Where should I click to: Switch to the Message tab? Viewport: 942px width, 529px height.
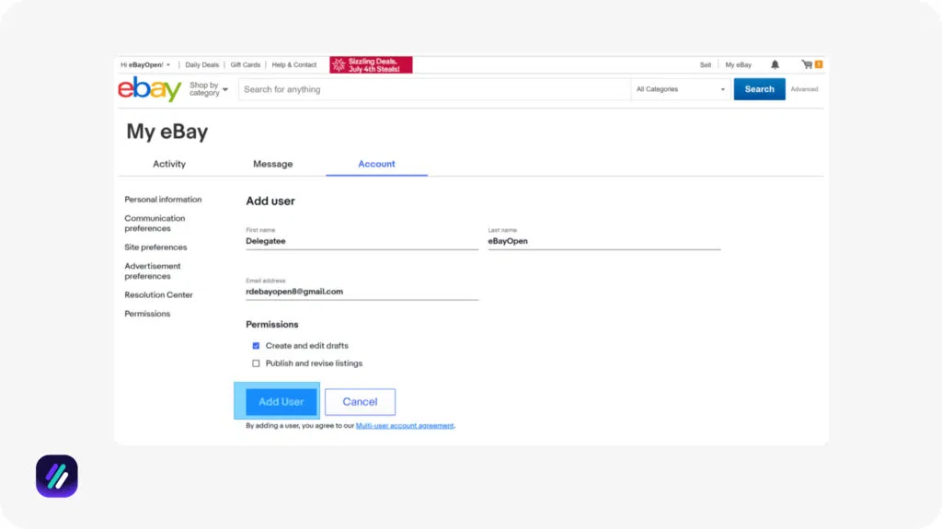pos(272,164)
